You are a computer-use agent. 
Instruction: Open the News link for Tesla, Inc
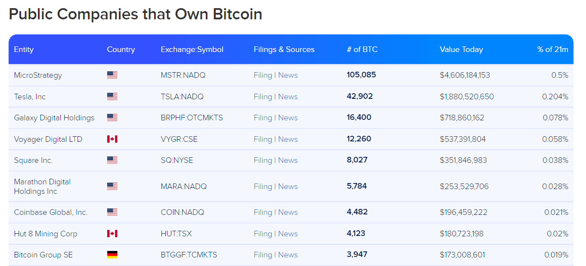pyautogui.click(x=288, y=97)
